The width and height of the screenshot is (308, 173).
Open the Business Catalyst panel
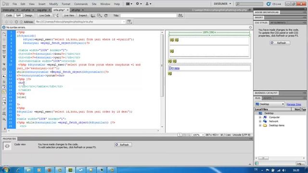point(266,93)
